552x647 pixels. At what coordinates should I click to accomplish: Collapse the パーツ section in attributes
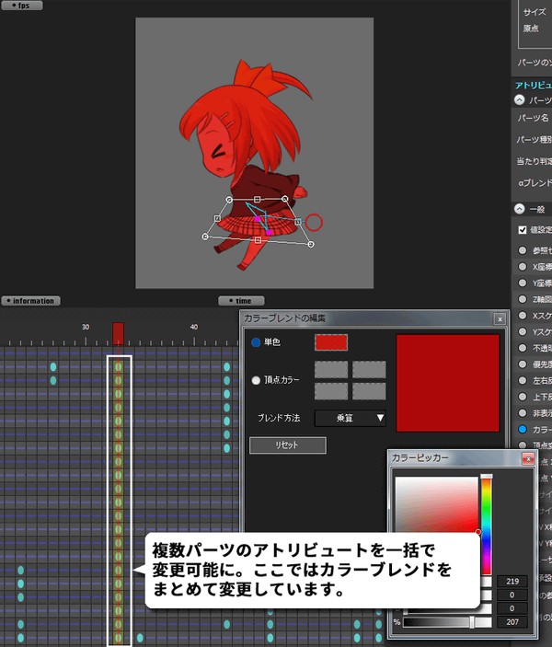(x=520, y=100)
